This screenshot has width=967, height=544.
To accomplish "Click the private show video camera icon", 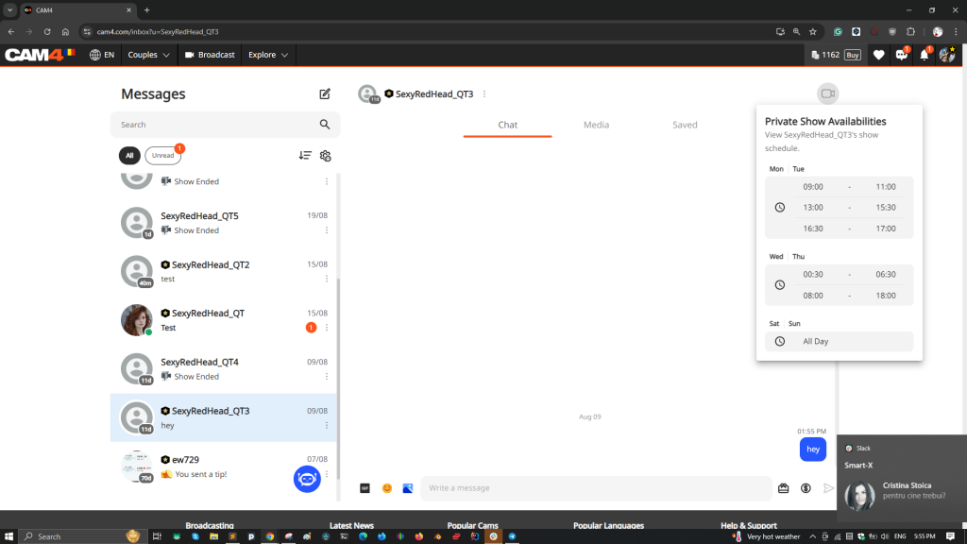I will point(827,93).
